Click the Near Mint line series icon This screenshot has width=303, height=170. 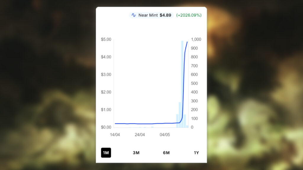click(134, 15)
